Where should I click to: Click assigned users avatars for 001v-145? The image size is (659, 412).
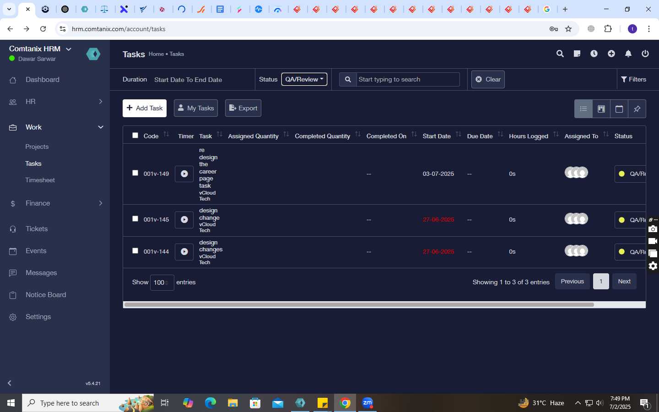576,219
